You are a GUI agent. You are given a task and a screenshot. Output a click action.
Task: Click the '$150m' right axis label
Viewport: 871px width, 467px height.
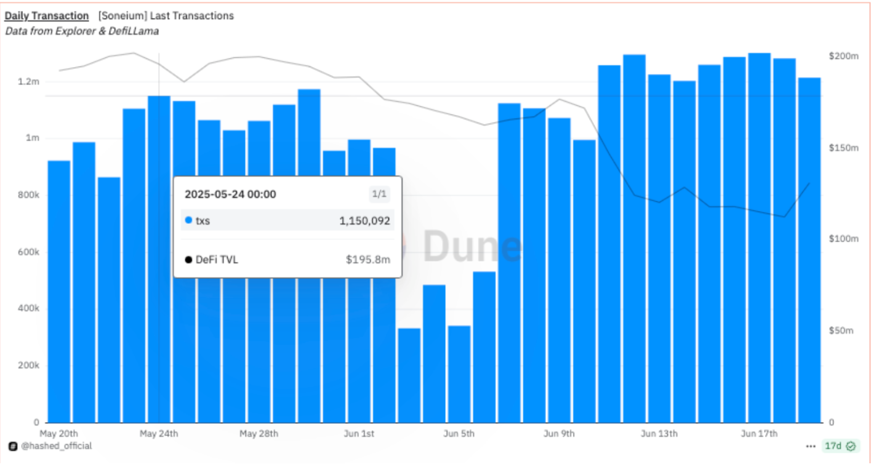pos(843,148)
